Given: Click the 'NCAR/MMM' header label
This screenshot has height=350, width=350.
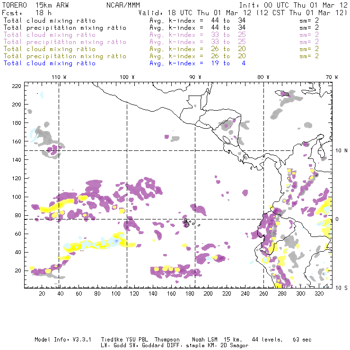Looking at the screenshot, I should [123, 5].
